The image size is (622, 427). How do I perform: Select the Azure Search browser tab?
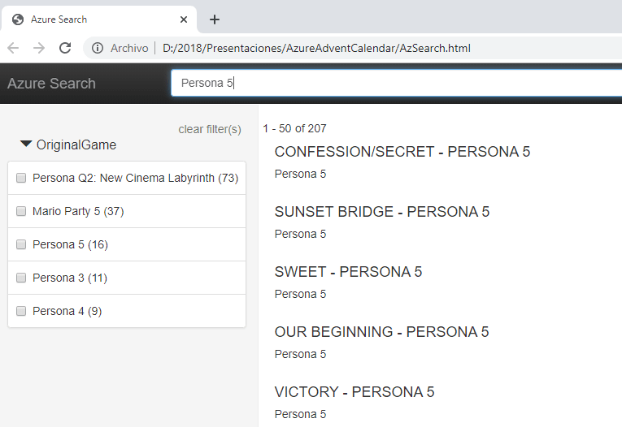tap(99, 19)
